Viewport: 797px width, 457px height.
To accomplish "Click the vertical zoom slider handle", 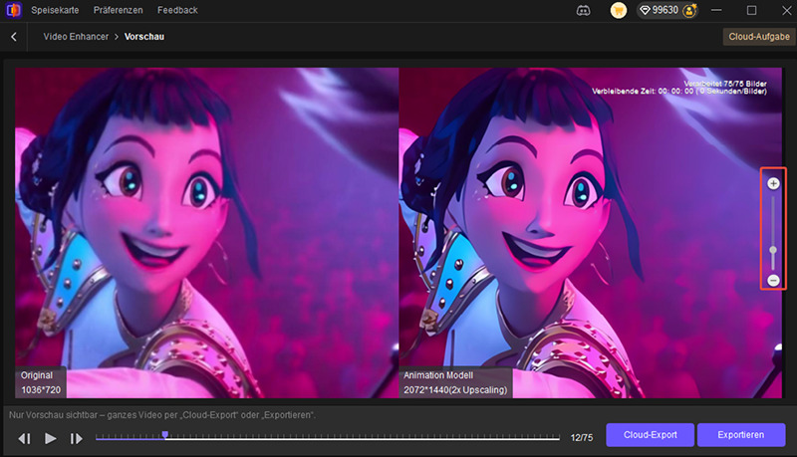I will click(x=773, y=250).
